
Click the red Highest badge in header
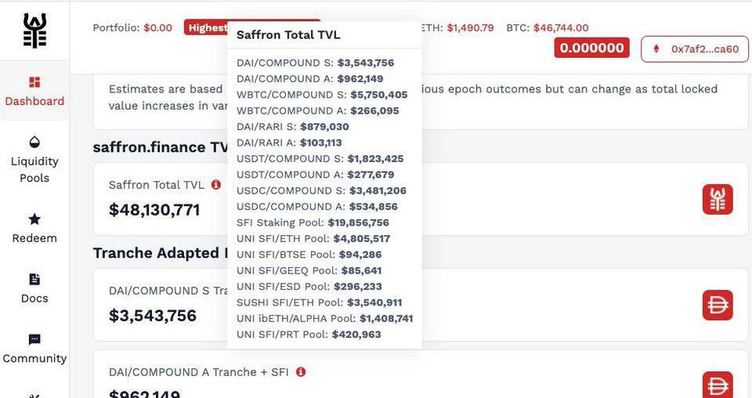click(207, 27)
